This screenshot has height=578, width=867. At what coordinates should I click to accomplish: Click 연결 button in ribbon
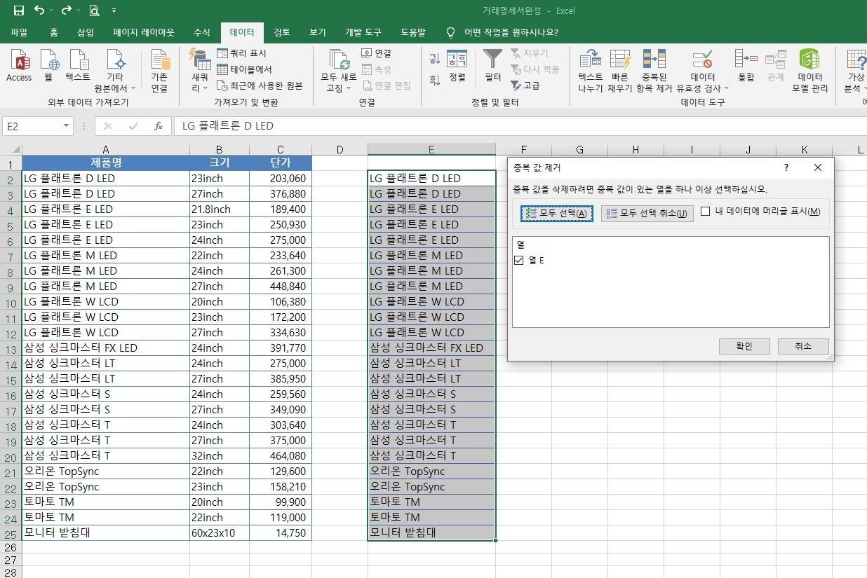377,53
